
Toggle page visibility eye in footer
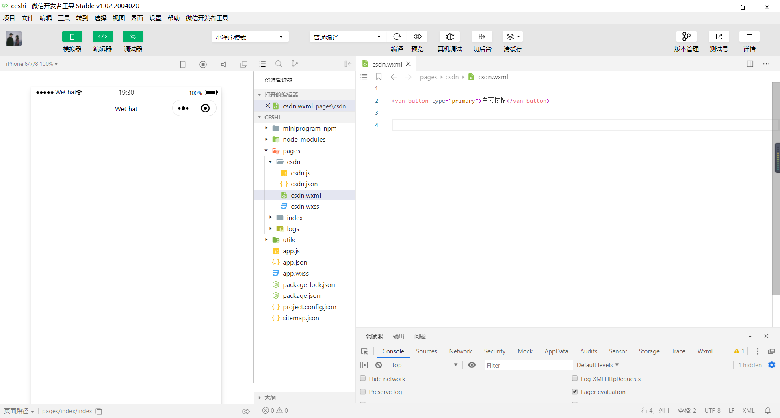coord(246,411)
